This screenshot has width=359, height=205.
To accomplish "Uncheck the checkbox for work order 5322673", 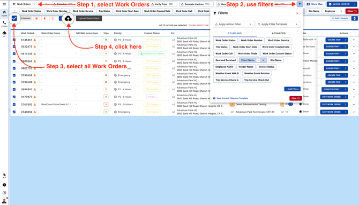I will point(14,46).
